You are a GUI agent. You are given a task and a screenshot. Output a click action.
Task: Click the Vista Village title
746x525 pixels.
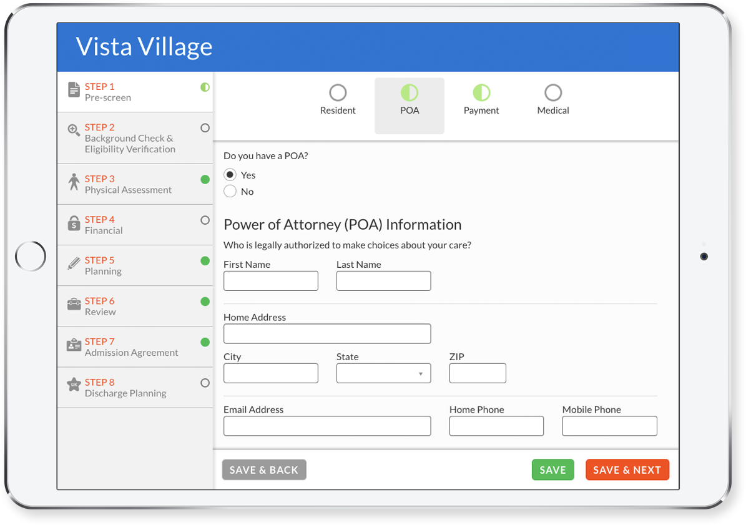[144, 47]
